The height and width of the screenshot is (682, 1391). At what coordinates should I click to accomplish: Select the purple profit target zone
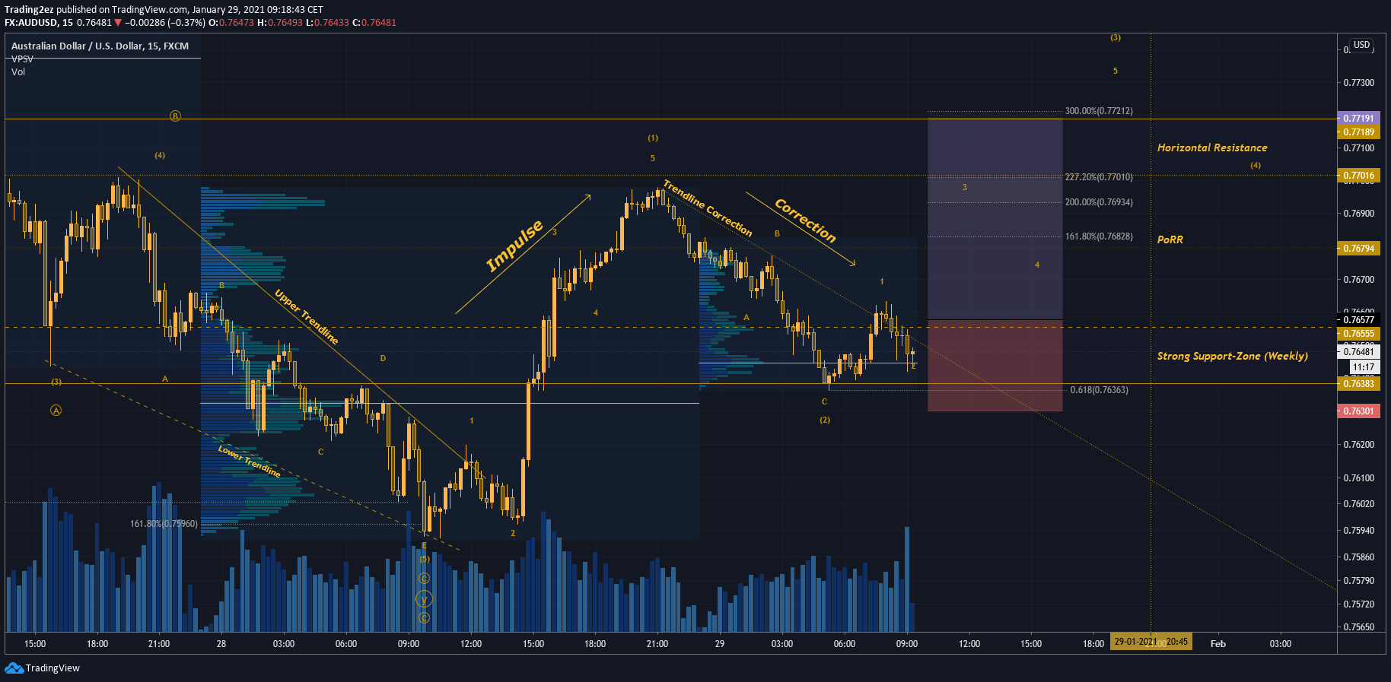995,219
